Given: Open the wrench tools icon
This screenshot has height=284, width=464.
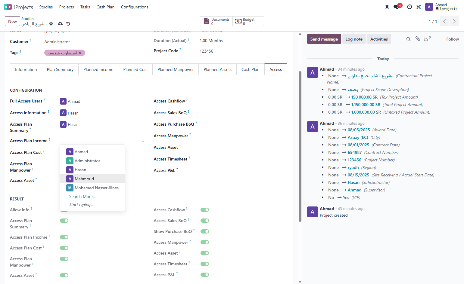Looking at the screenshot, I should [419, 7].
